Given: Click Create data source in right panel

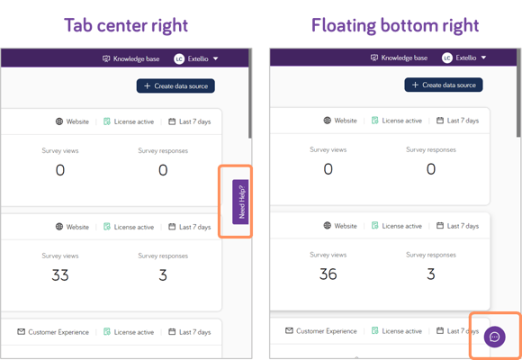Looking at the screenshot, I should pos(444,85).
